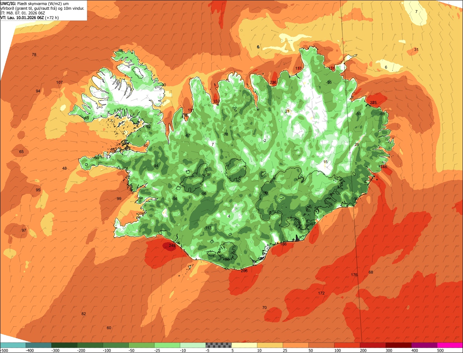Pick the -50 to -25 olive green legend swatch

141,345
